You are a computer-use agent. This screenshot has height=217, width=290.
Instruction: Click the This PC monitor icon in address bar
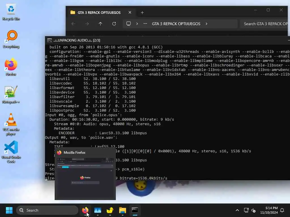pyautogui.click(x=129, y=24)
